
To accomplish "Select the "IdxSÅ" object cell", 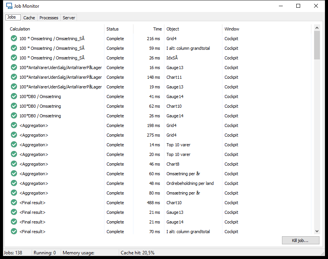I will [x=172, y=58].
